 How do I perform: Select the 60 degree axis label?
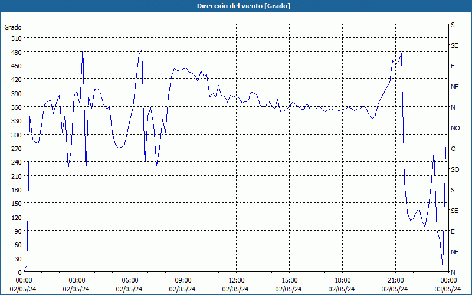tap(18, 245)
